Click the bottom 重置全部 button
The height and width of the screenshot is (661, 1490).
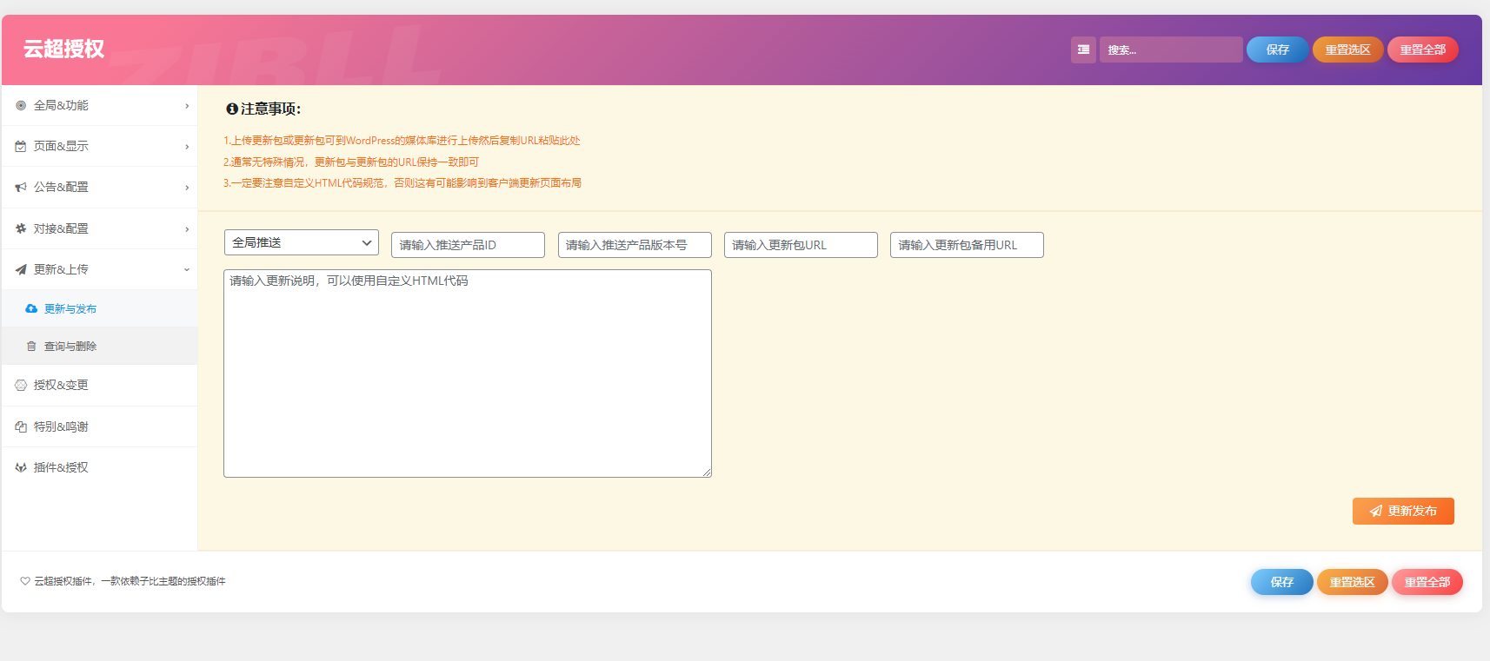[x=1427, y=582]
